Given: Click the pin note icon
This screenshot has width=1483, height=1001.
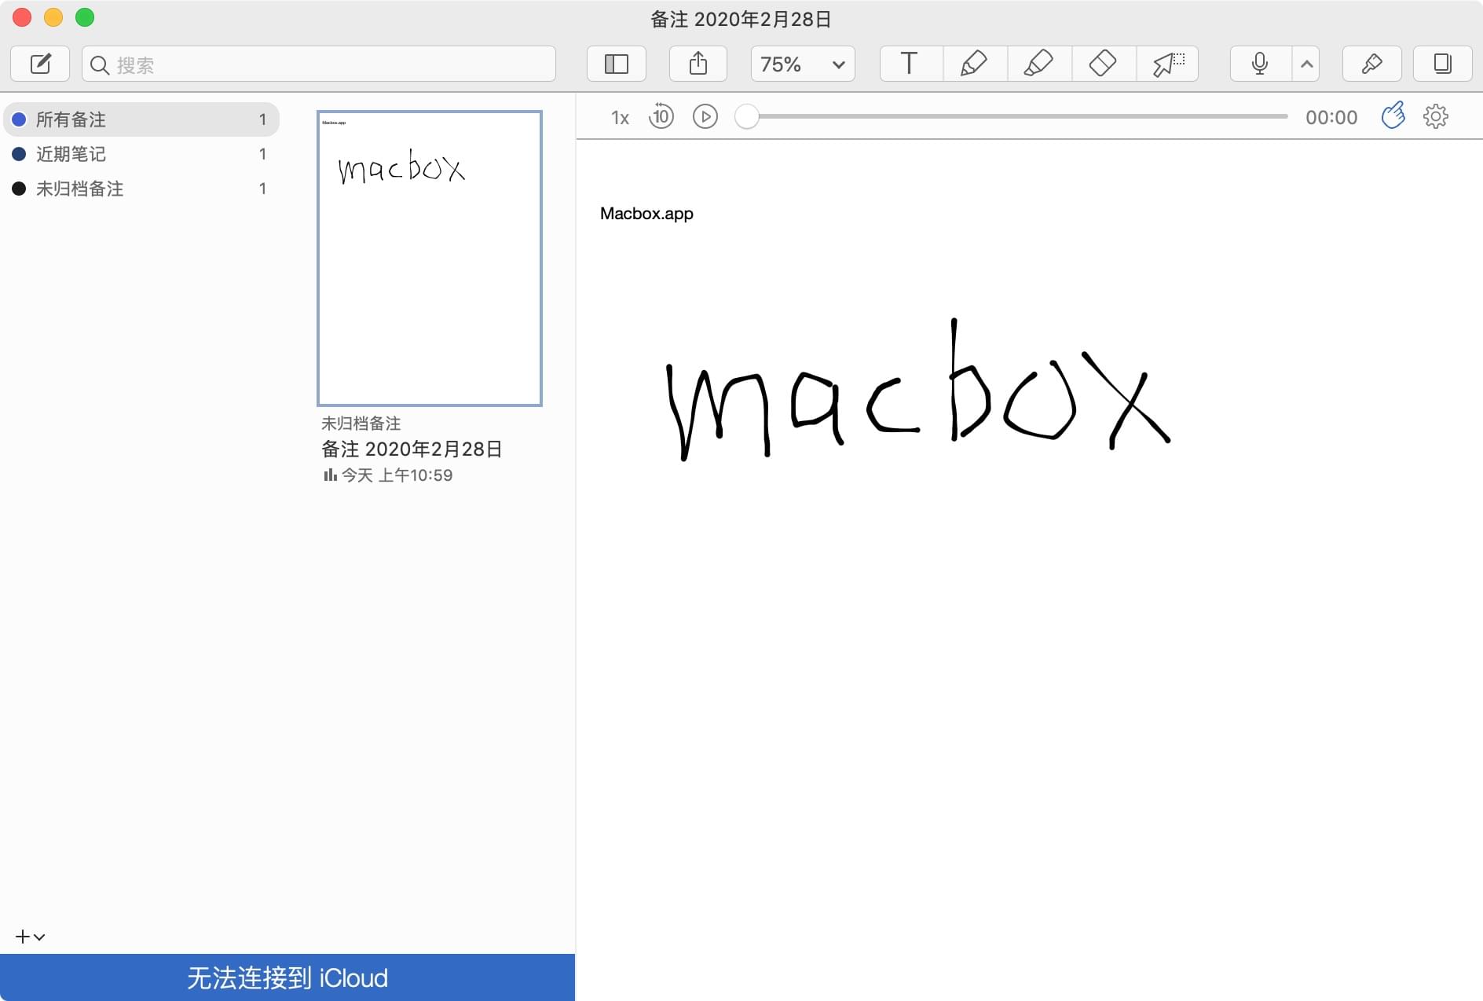Looking at the screenshot, I should (x=1371, y=64).
